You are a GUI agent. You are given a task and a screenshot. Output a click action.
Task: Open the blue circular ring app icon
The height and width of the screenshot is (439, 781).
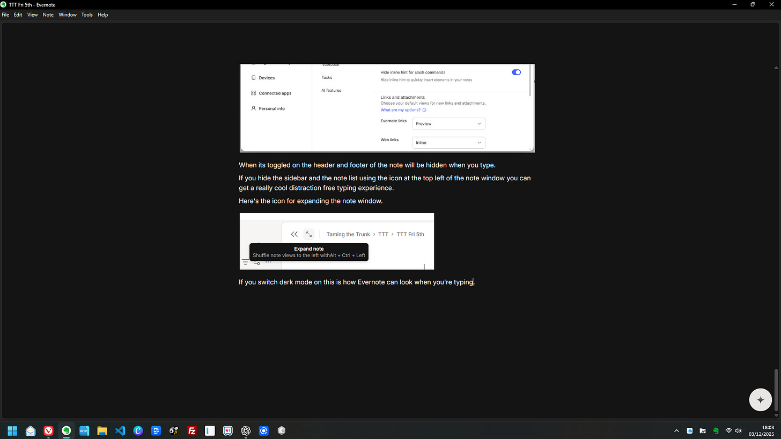click(x=264, y=430)
